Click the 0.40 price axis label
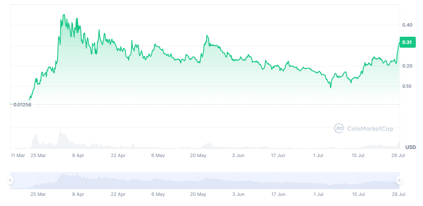This screenshot has height=206, width=423. [407, 25]
